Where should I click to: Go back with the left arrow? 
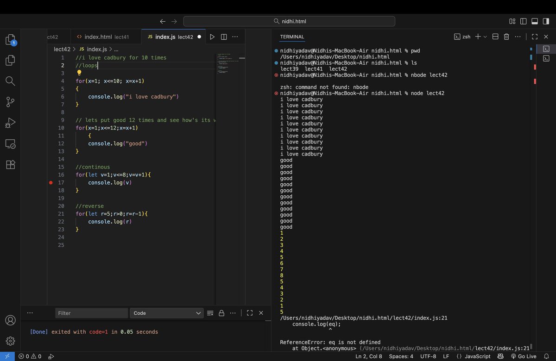163,21
